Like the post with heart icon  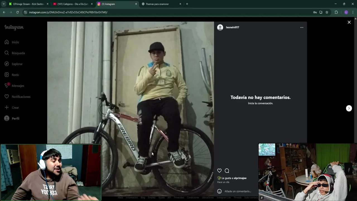pos(219,171)
